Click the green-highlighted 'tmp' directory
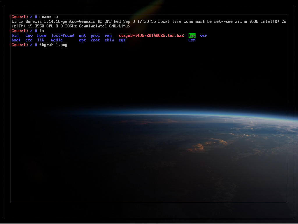Viewport: 298px width, 224px height. click(192, 36)
